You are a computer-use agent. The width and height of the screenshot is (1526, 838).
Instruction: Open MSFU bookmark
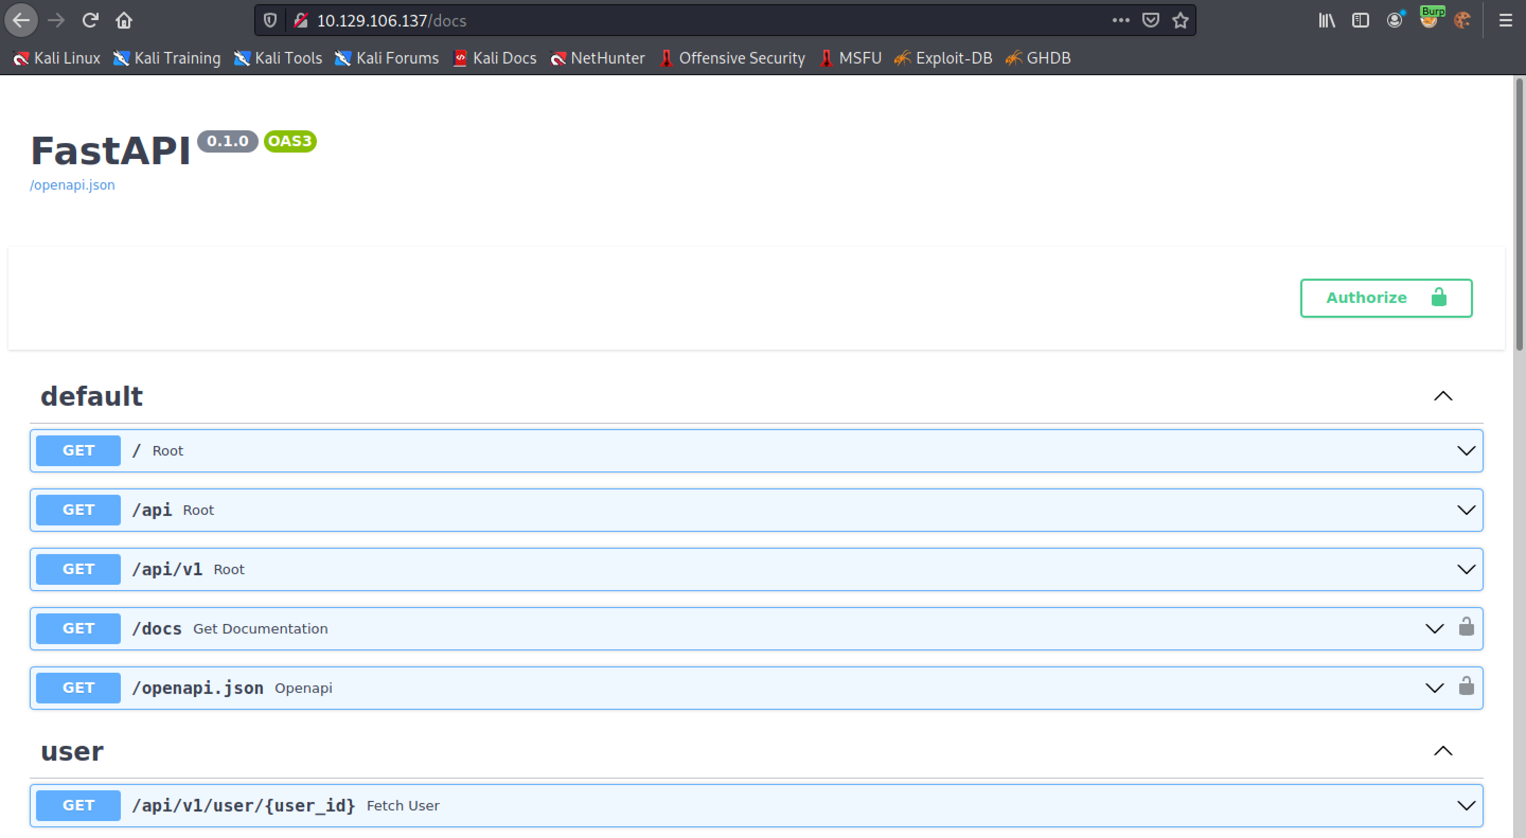850,58
